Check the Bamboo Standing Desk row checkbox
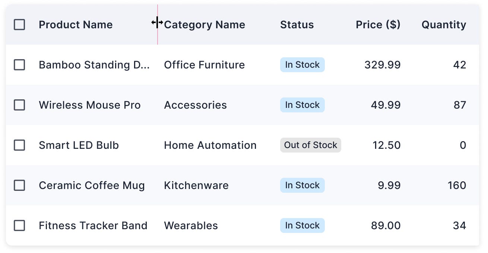 click(x=19, y=65)
